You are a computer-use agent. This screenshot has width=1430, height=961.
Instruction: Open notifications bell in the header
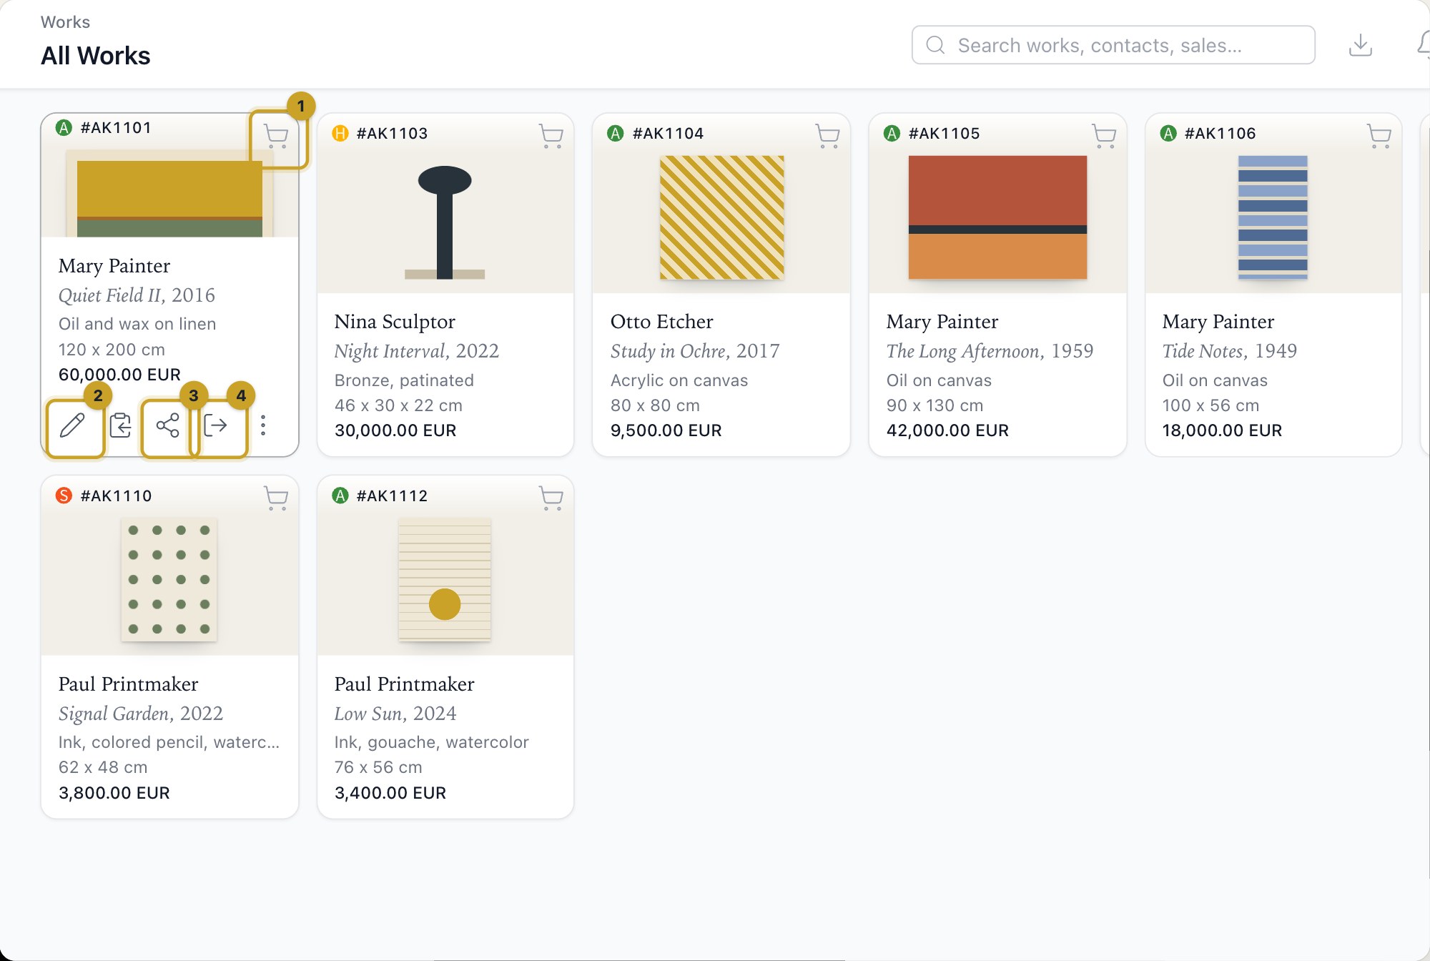[x=1423, y=45]
